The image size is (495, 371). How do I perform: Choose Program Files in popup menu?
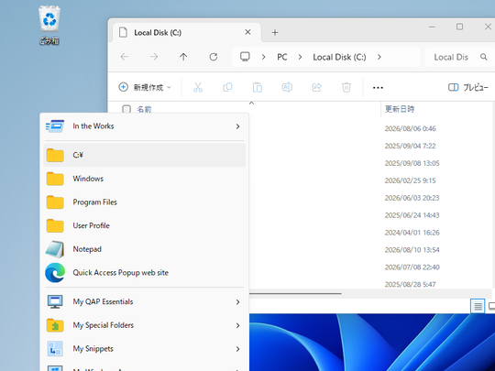pyautogui.click(x=144, y=202)
